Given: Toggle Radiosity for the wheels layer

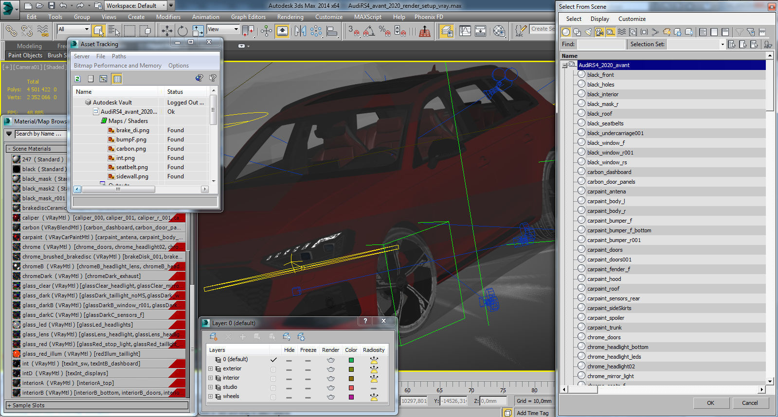Looking at the screenshot, I should click(x=374, y=397).
